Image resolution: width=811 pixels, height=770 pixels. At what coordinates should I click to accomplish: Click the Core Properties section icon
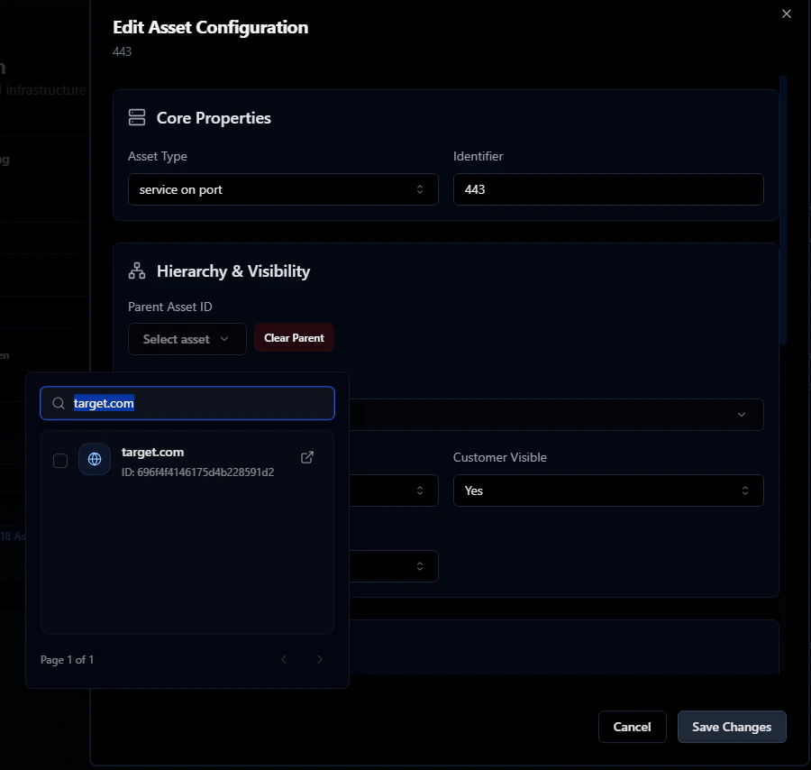pos(136,117)
